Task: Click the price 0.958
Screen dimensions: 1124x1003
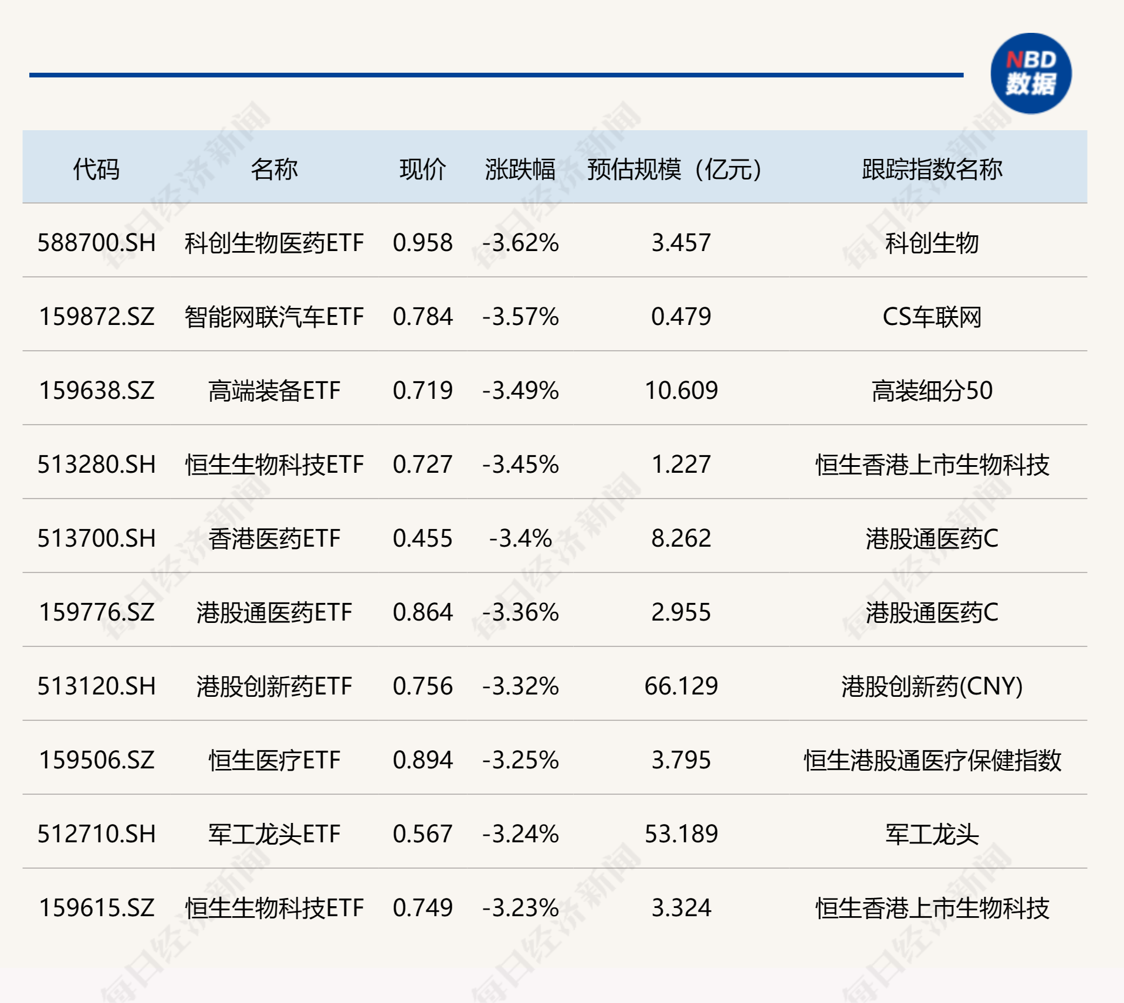Action: click(422, 243)
